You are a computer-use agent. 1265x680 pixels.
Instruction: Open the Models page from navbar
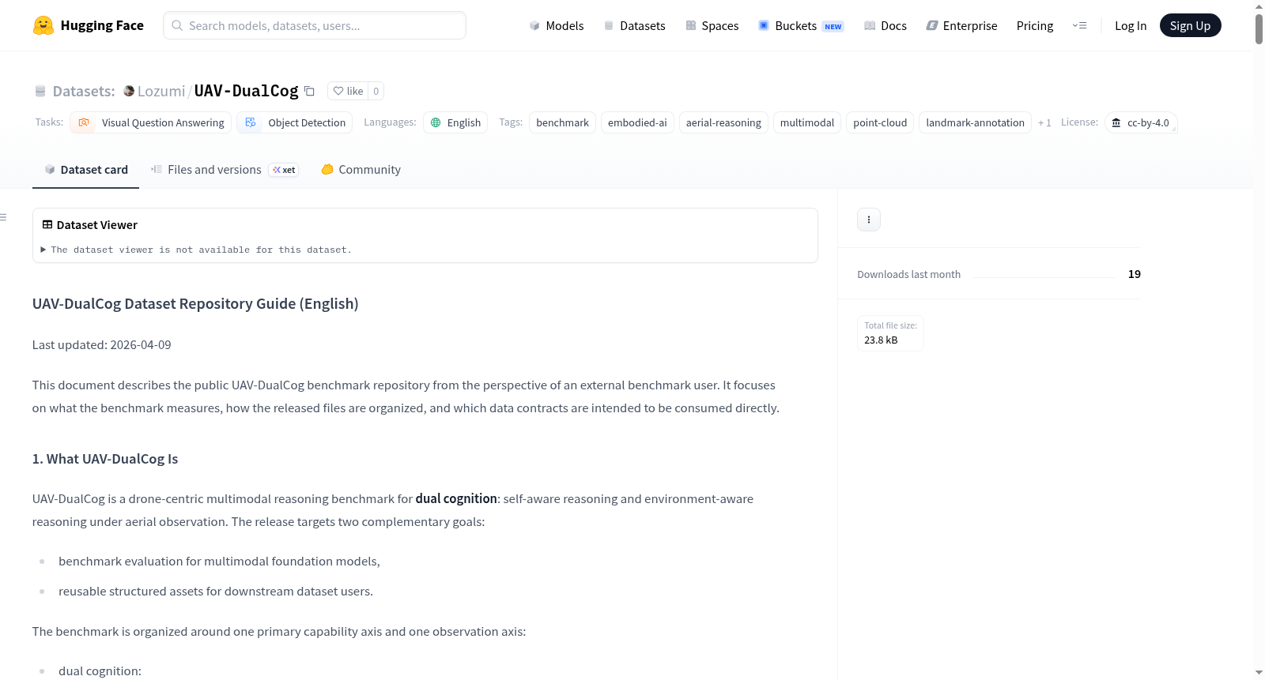tap(557, 25)
